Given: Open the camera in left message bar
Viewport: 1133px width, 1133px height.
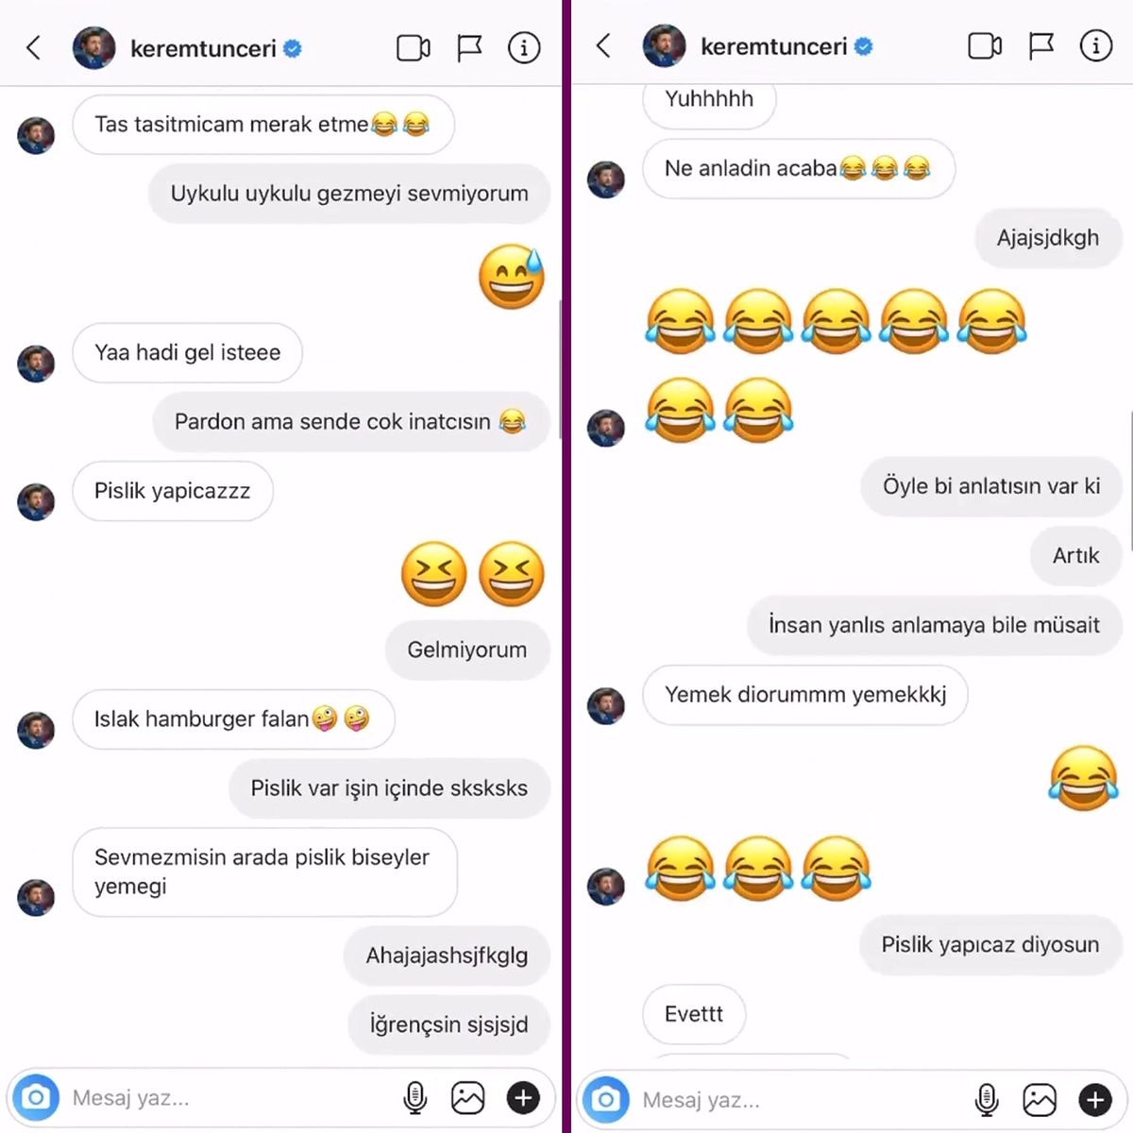Looking at the screenshot, I should 36,1097.
